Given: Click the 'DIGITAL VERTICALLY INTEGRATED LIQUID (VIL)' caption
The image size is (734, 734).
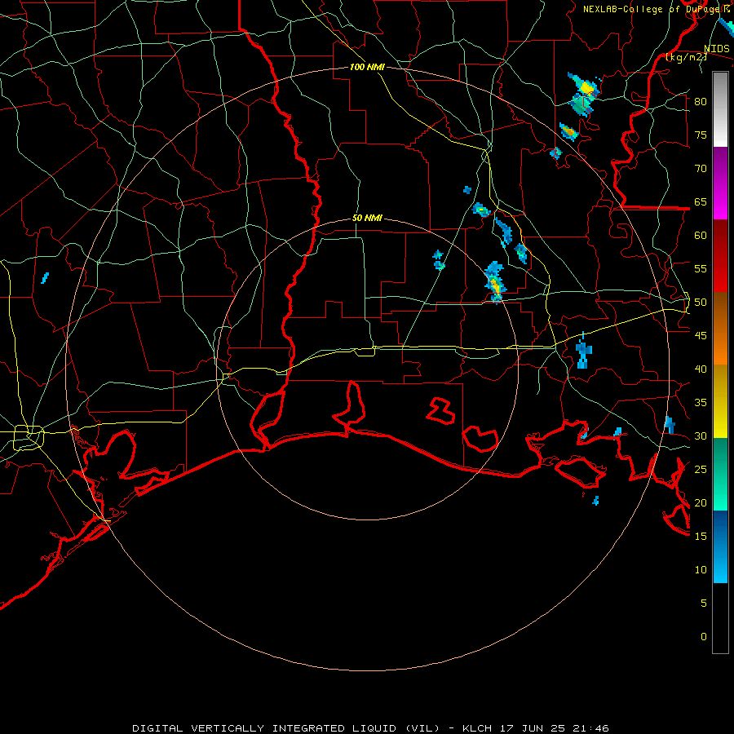Looking at the screenshot, I should click(x=285, y=728).
